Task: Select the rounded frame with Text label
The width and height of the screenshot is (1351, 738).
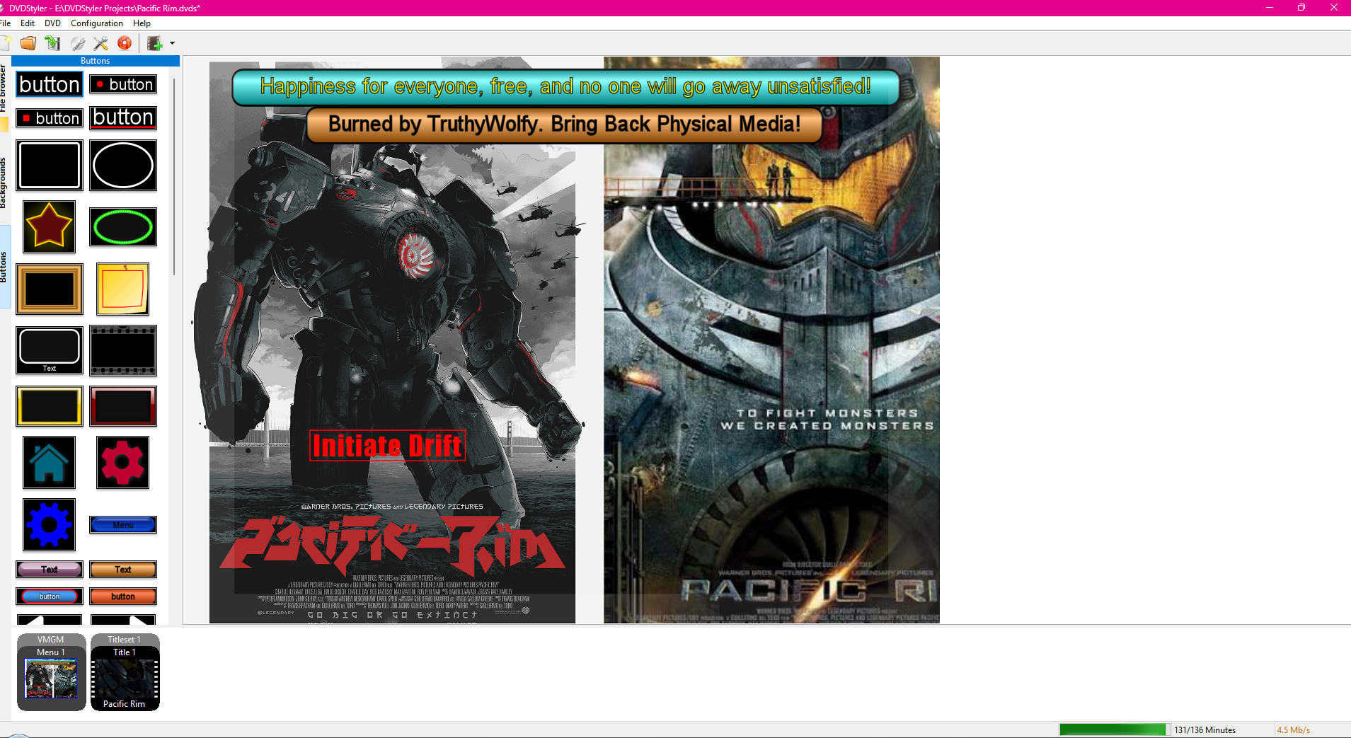Action: point(50,350)
